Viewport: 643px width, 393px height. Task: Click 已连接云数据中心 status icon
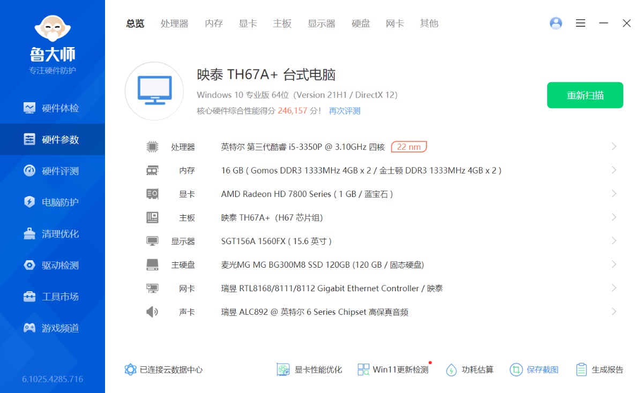[130, 369]
